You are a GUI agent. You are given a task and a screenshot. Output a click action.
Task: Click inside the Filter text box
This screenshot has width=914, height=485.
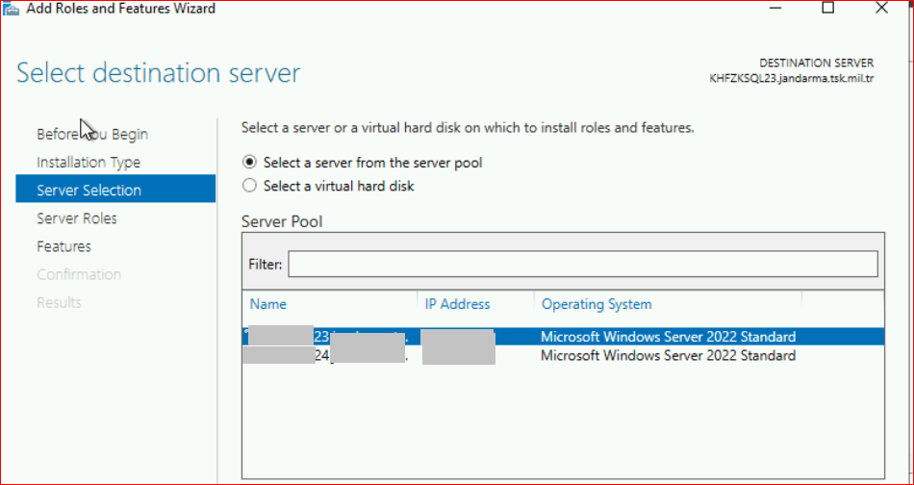(x=582, y=264)
